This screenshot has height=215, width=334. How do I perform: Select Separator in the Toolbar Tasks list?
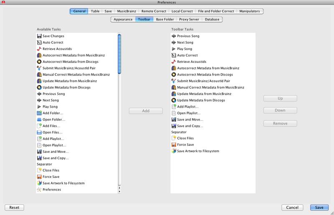coord(213,132)
